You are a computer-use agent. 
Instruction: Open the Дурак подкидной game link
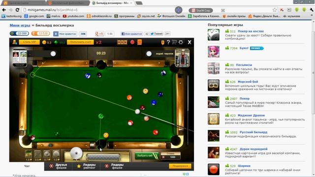pos(253,149)
